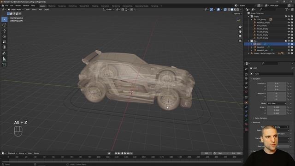Open the timeline Playback menu
This screenshot has height=166, width=295.
pos(12,153)
